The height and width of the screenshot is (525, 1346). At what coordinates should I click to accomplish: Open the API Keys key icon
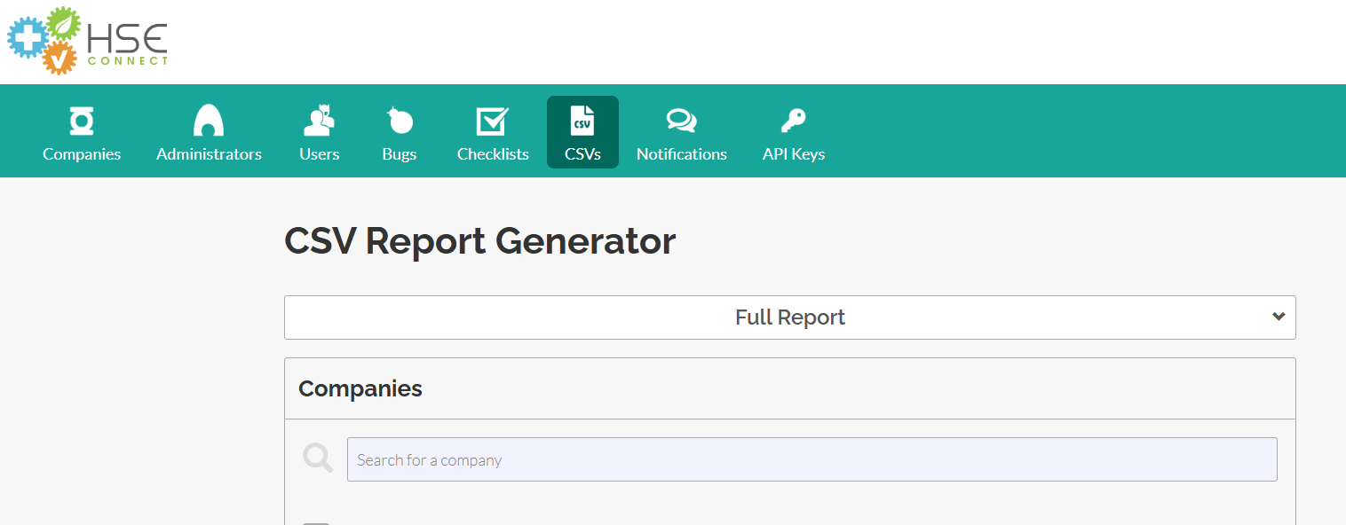point(793,121)
